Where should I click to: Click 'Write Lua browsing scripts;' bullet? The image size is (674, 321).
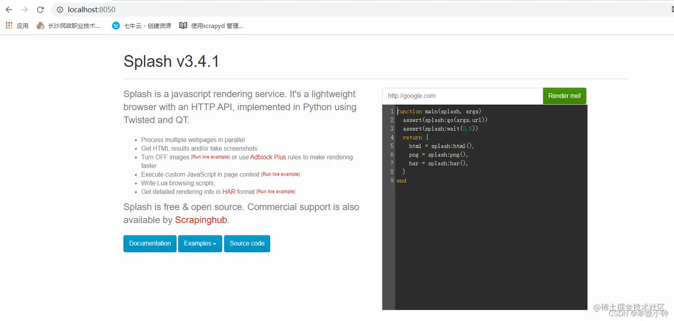click(178, 183)
